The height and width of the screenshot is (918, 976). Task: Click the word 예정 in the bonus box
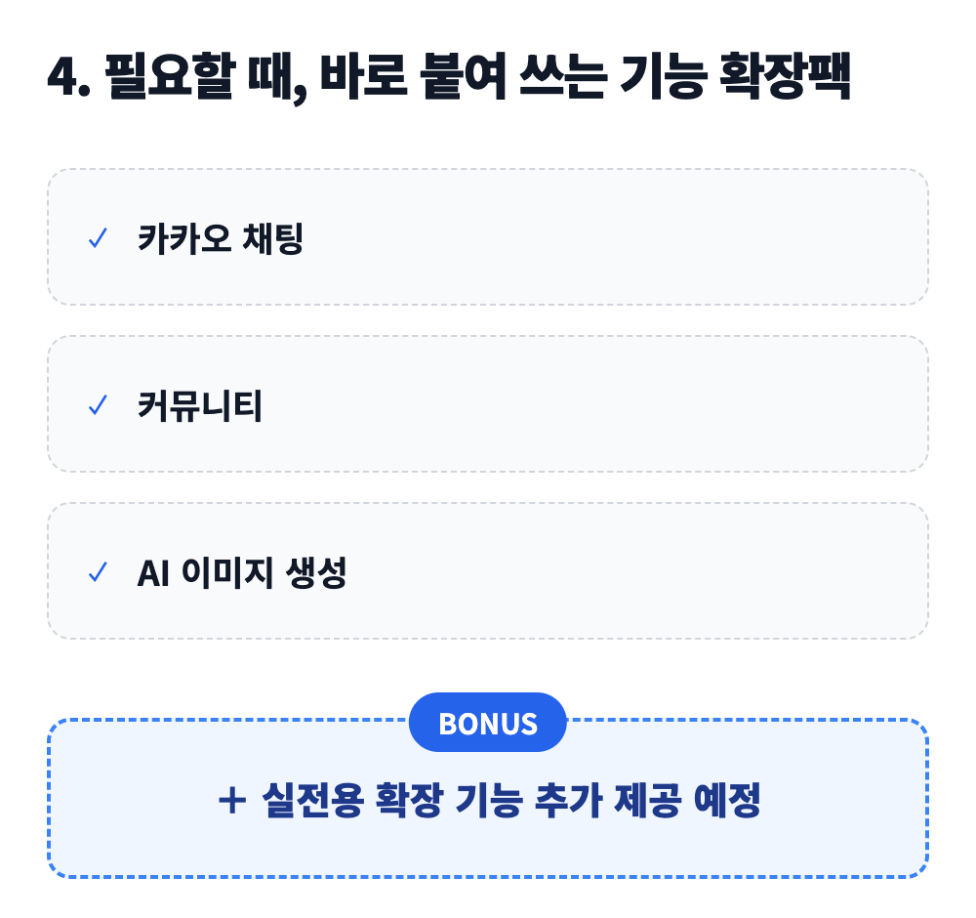(725, 801)
